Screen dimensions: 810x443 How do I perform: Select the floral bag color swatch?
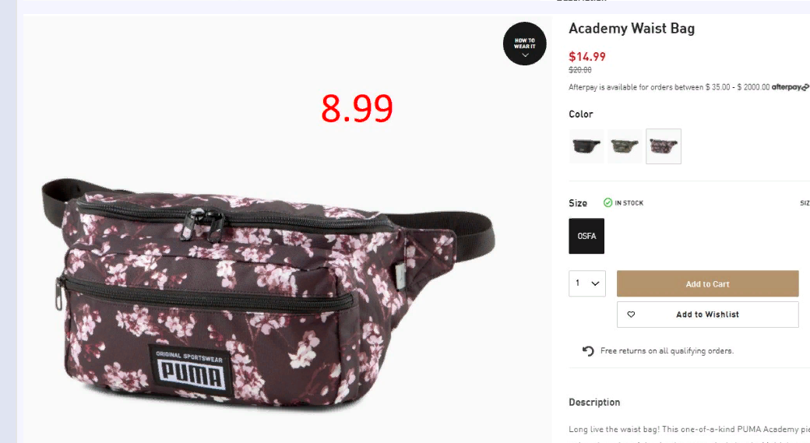pyautogui.click(x=664, y=146)
